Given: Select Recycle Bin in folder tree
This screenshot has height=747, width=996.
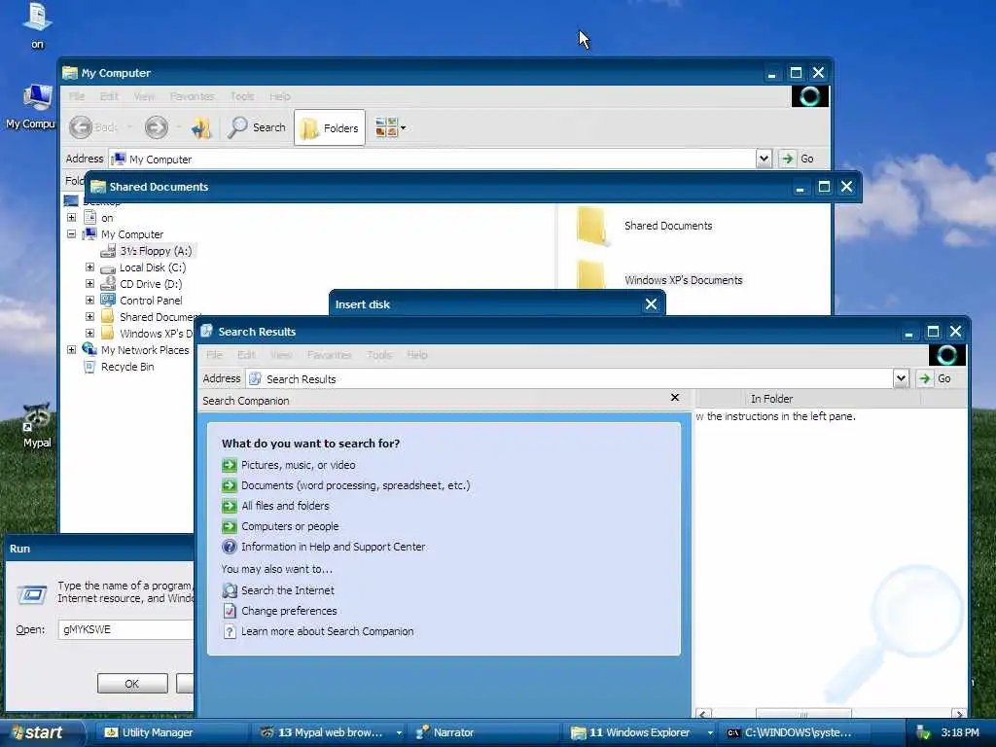Looking at the screenshot, I should point(127,367).
